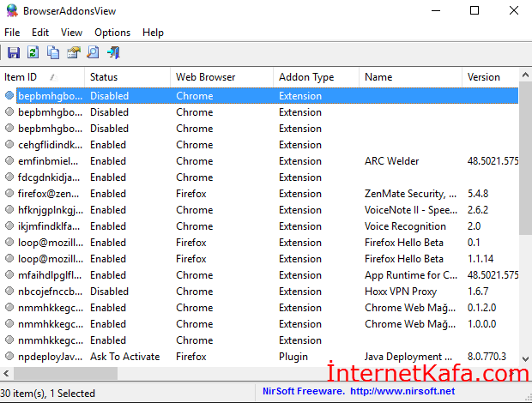Select the ARC Welder name cell
This screenshot has height=403, width=532.
(x=391, y=161)
